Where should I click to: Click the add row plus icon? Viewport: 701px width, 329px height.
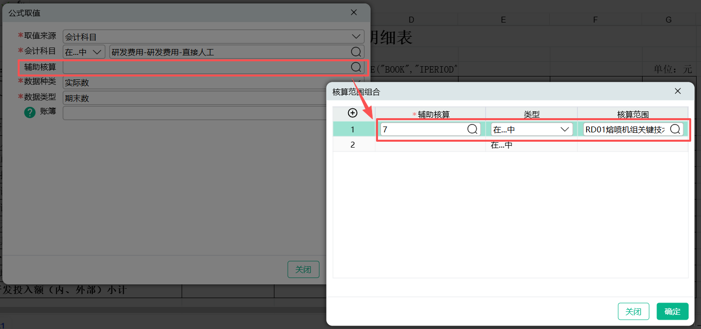pyautogui.click(x=352, y=113)
